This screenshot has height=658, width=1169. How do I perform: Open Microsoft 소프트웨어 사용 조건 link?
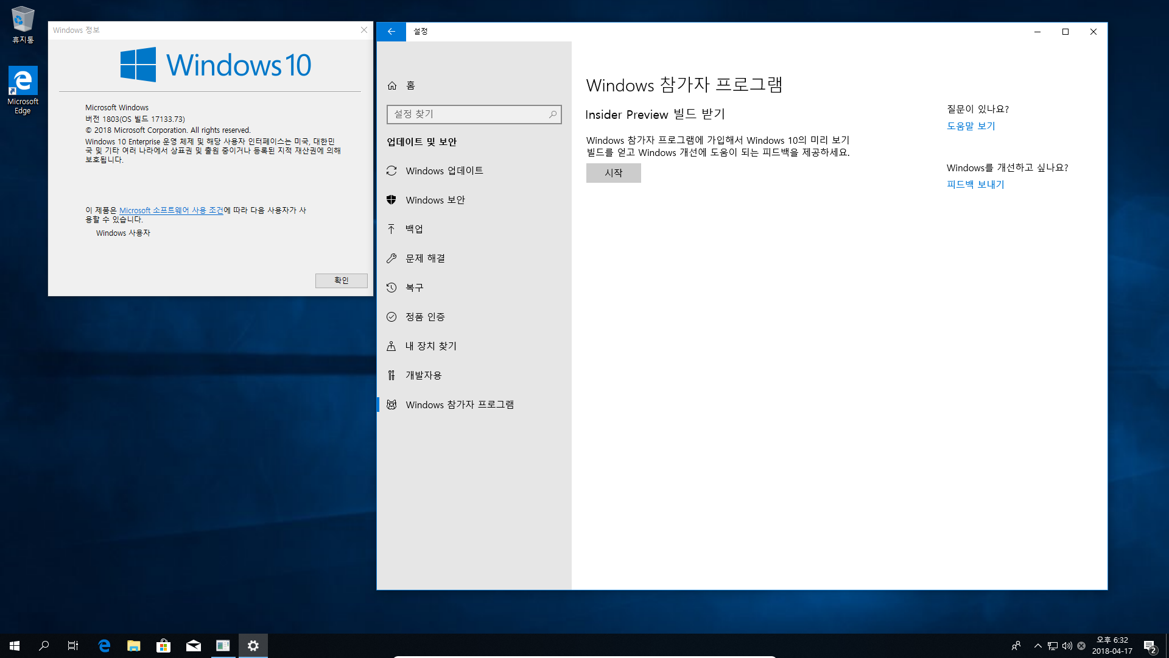[171, 210]
